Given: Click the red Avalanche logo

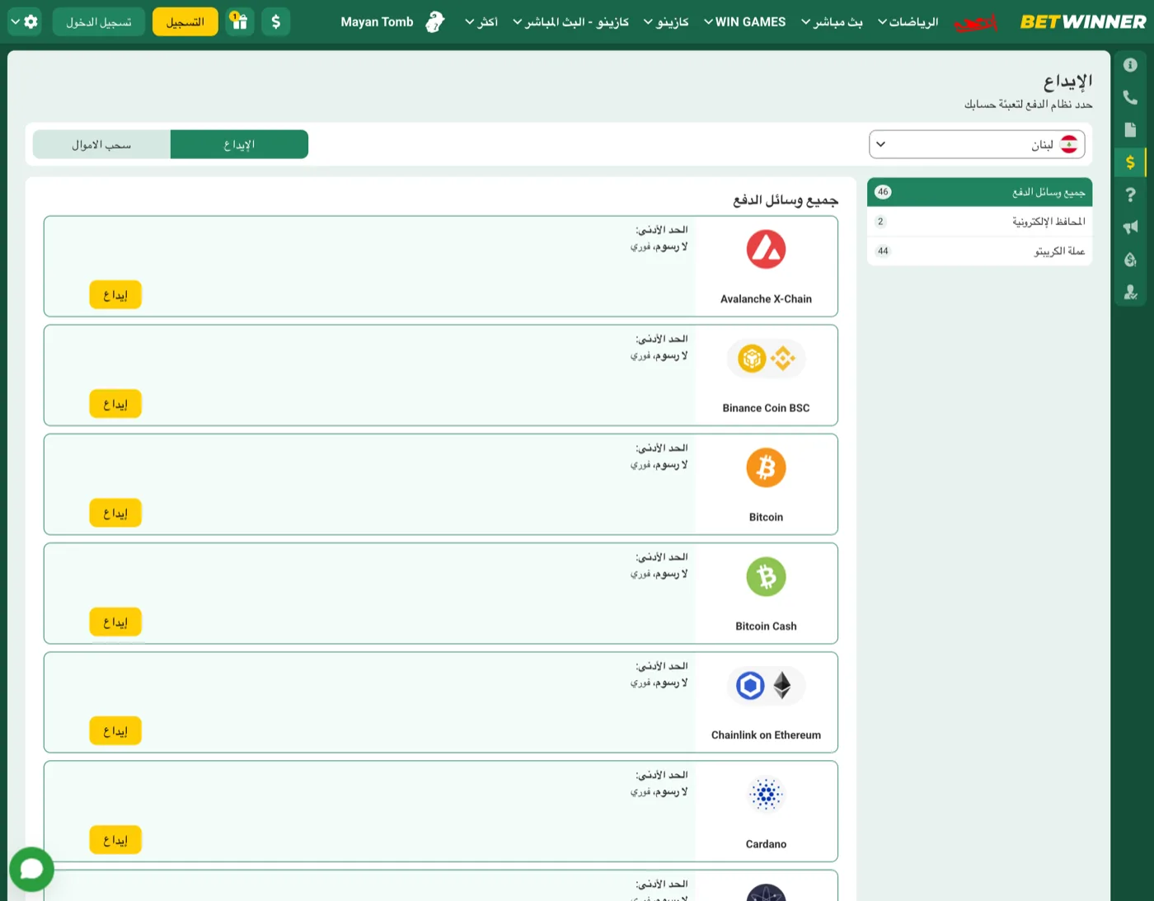Looking at the screenshot, I should pyautogui.click(x=766, y=249).
